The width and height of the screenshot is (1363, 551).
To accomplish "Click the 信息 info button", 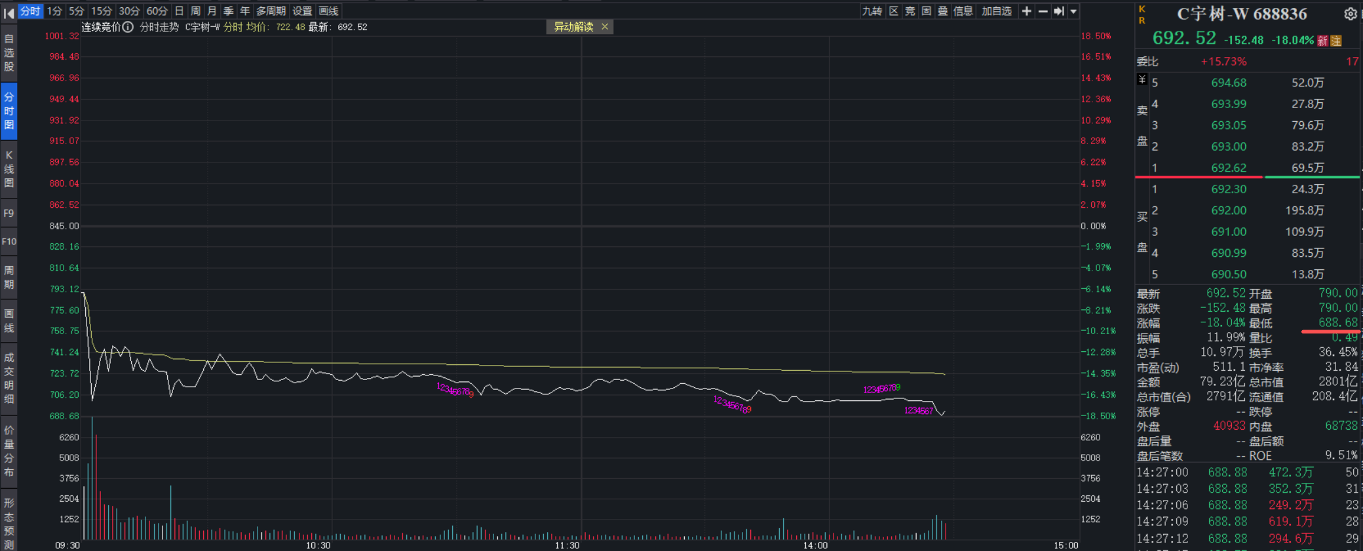I will pos(963,11).
